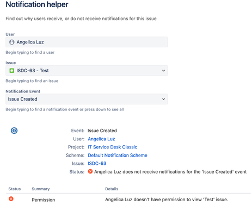Click the Notification helper page heading
Image resolution: width=252 pixels, height=211 pixels.
pyautogui.click(x=37, y=4)
